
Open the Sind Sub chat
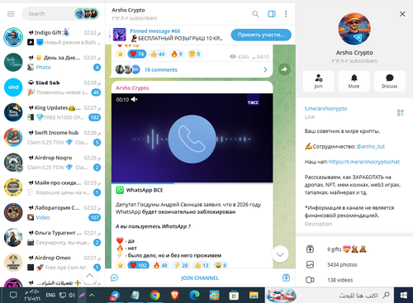[52, 88]
